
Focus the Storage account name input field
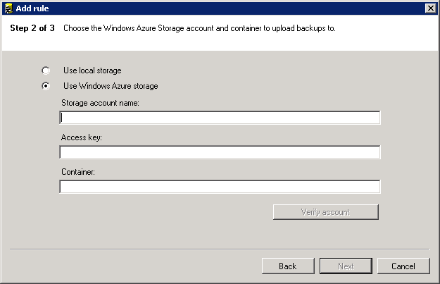point(220,118)
